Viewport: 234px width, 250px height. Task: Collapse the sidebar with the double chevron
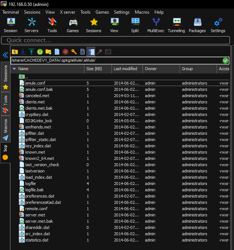[x=5, y=55]
